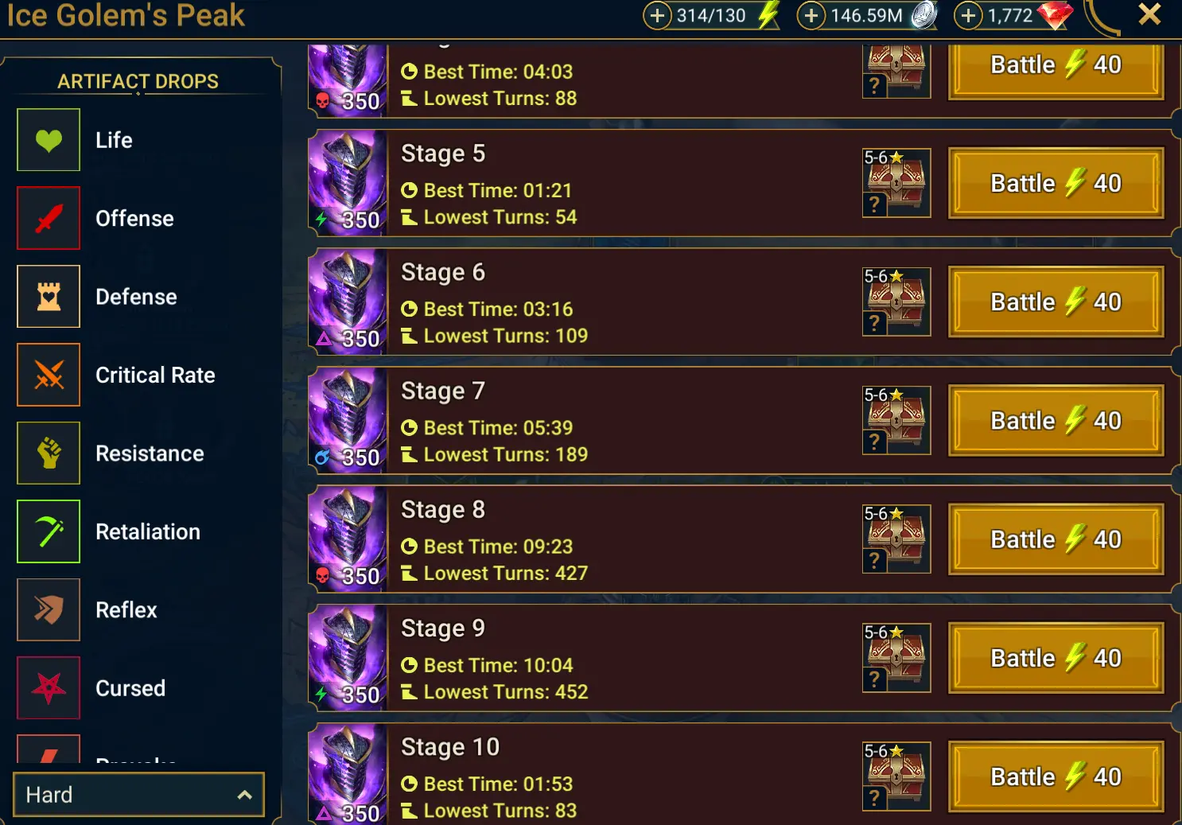Image resolution: width=1182 pixels, height=825 pixels.
Task: Select the Retaliation artifact icon
Action: pos(49,531)
